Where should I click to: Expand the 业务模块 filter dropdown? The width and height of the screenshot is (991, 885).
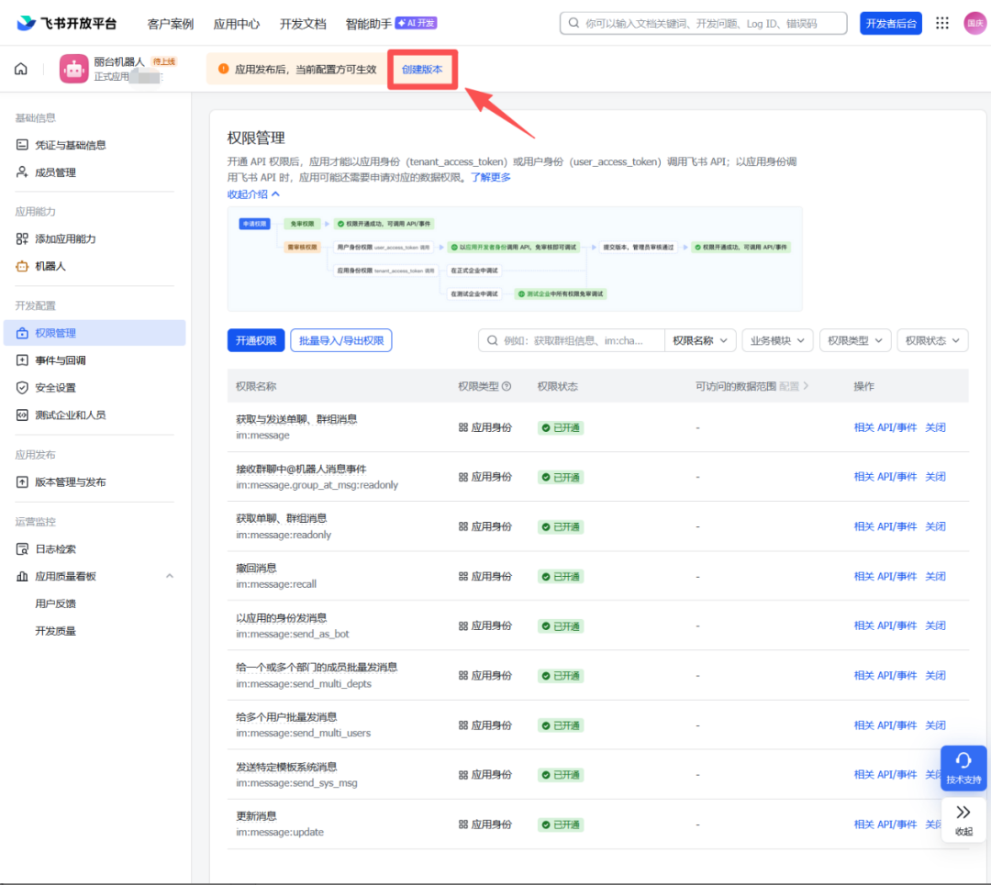point(777,340)
